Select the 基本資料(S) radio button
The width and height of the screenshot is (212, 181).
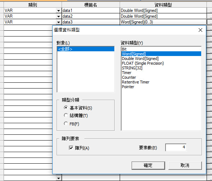[x=66, y=108]
